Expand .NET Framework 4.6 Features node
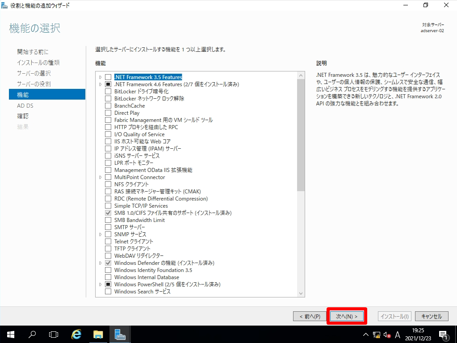 click(101, 84)
